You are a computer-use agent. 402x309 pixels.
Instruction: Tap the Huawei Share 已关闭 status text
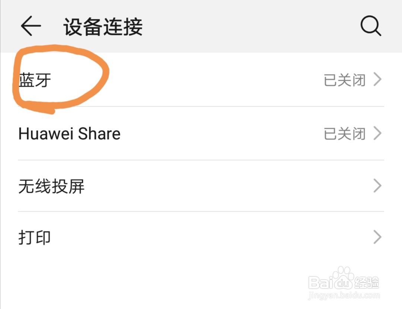click(345, 134)
